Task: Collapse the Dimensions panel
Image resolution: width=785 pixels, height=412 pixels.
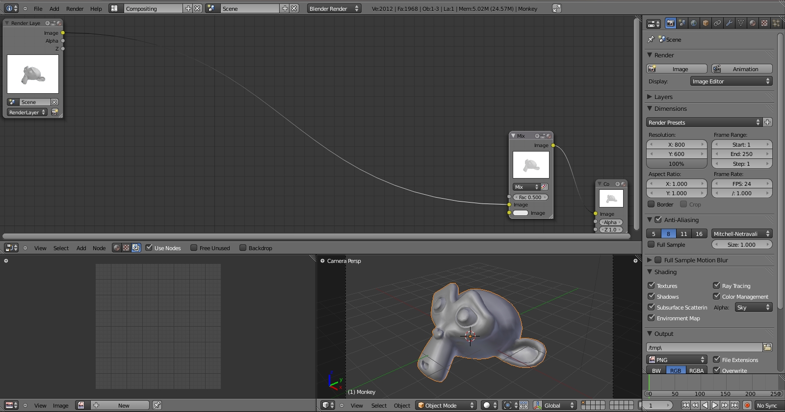Action: coord(650,108)
